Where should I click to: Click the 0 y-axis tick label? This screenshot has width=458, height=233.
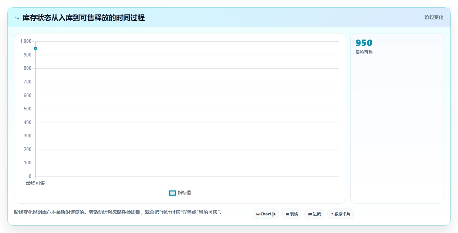(x=30, y=177)
